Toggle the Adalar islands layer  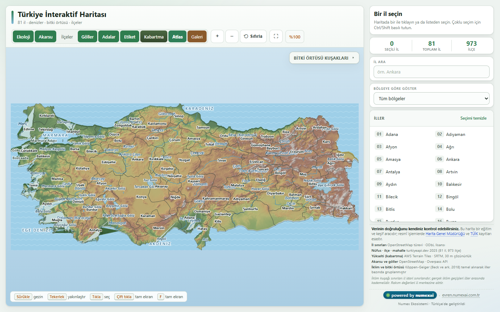[x=109, y=37]
